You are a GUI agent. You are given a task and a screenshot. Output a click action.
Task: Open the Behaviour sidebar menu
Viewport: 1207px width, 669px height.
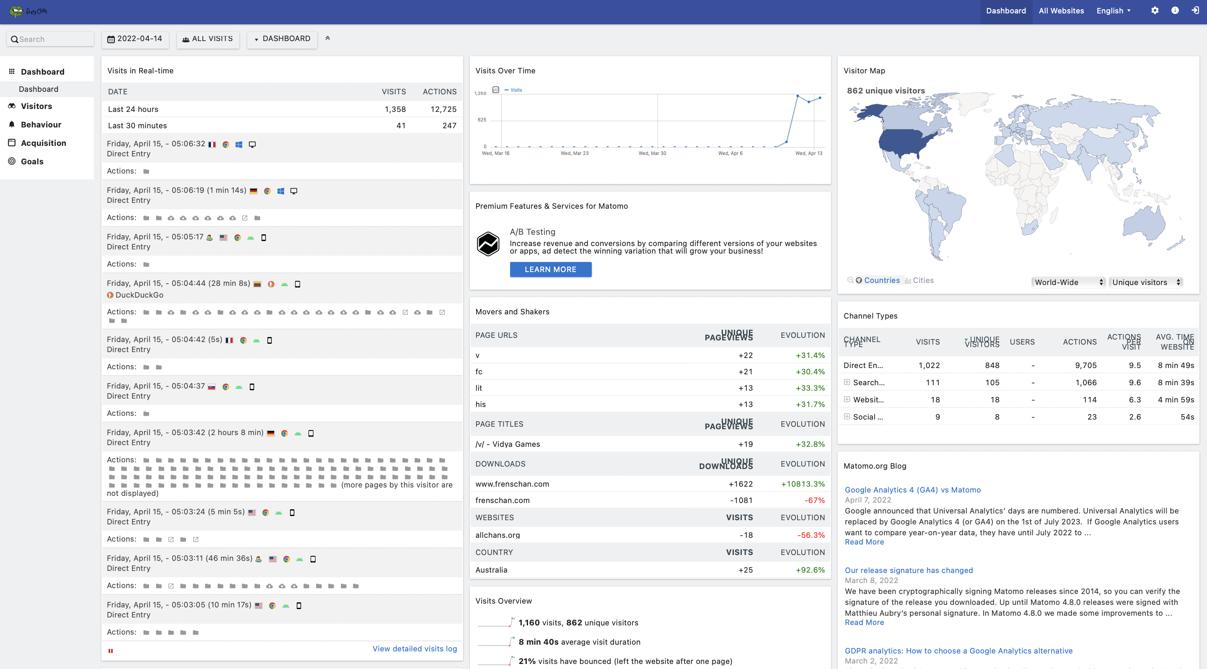[41, 124]
